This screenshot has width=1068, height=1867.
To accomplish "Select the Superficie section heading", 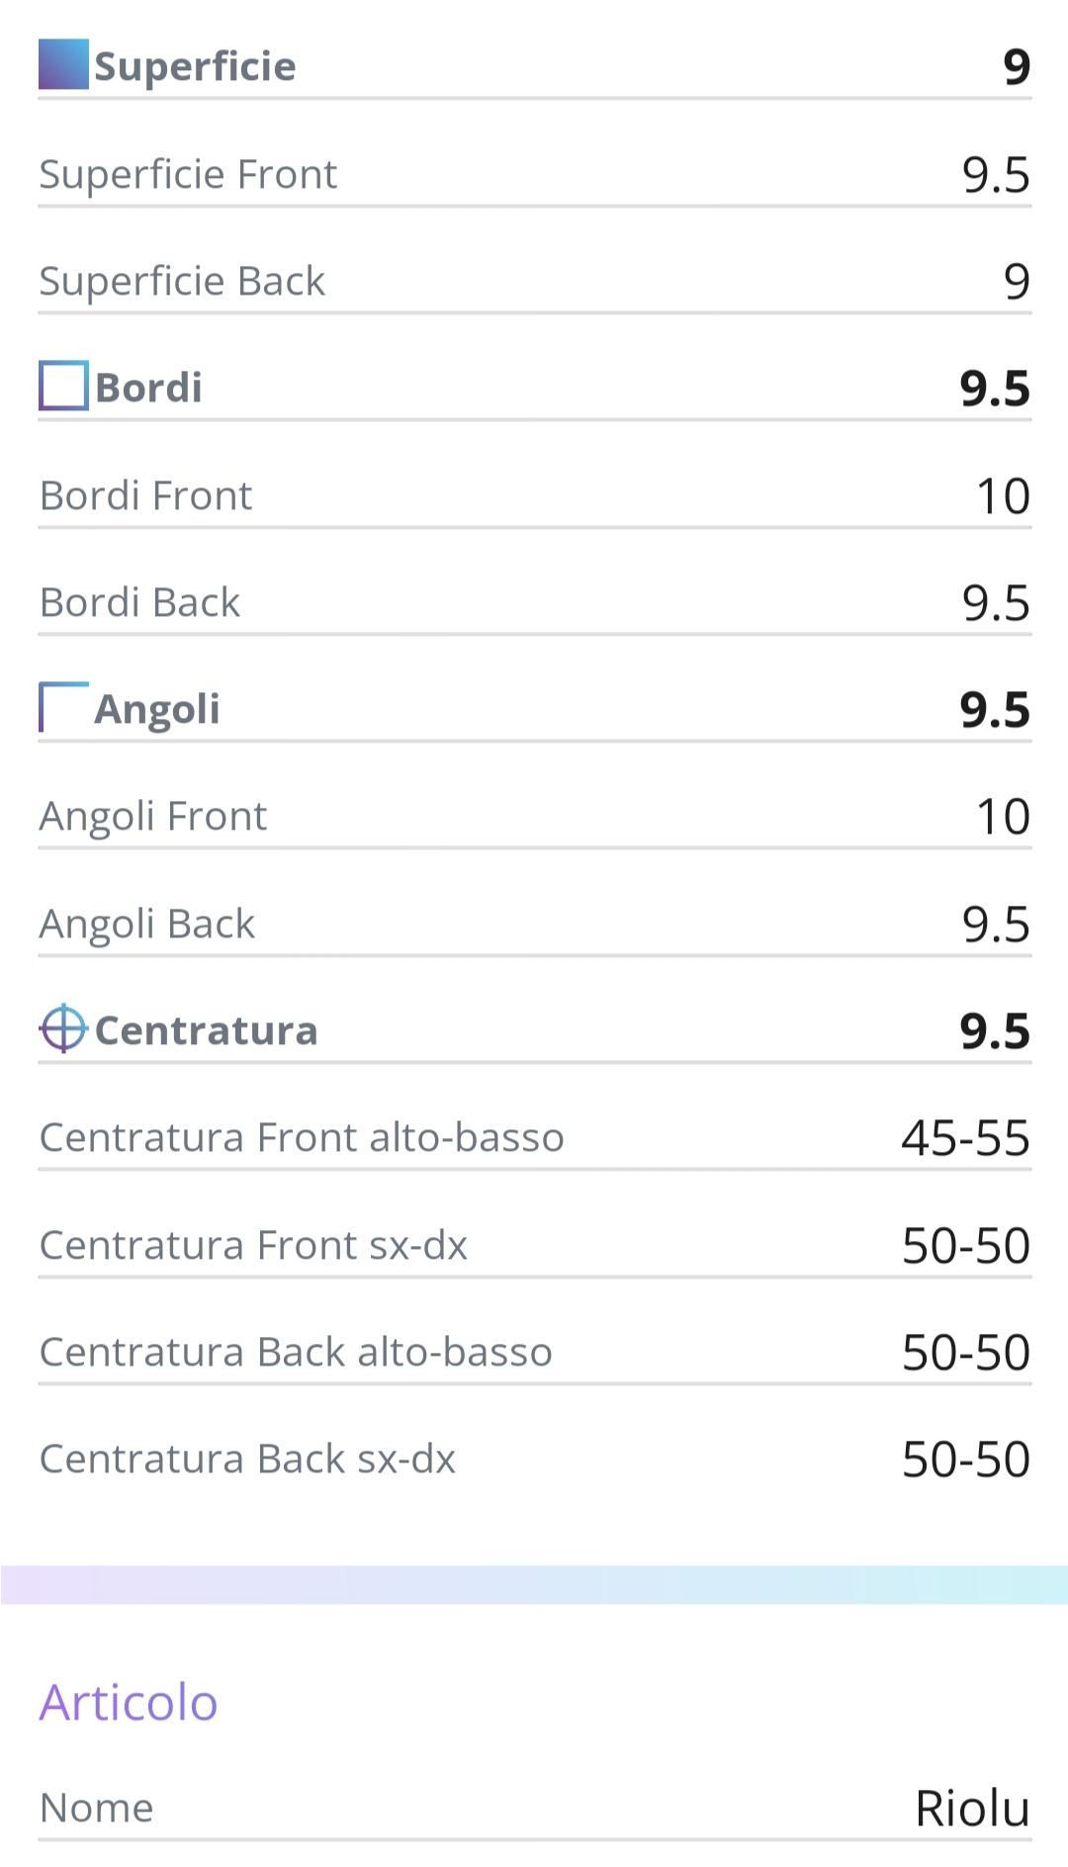I will [196, 66].
